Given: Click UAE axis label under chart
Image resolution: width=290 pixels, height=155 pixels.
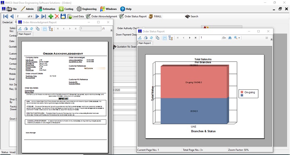Looking at the screenshot, I should point(194,127).
